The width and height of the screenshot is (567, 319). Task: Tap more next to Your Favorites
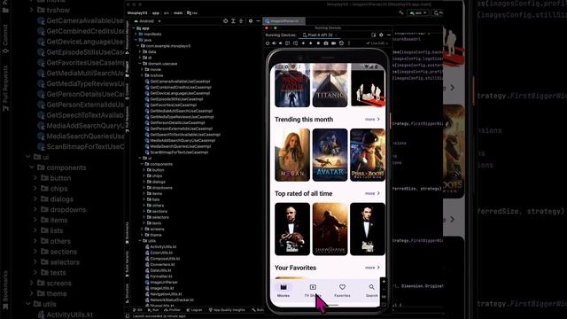[x=372, y=268]
